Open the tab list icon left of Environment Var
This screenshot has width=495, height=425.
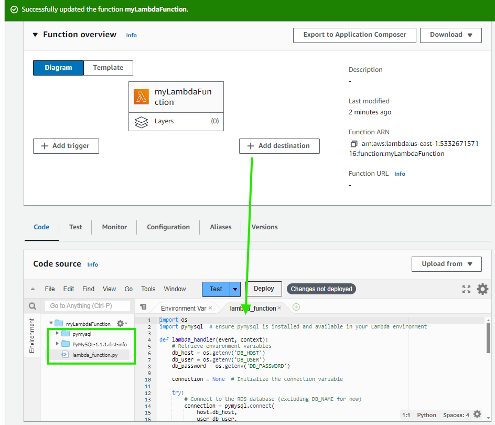143,306
